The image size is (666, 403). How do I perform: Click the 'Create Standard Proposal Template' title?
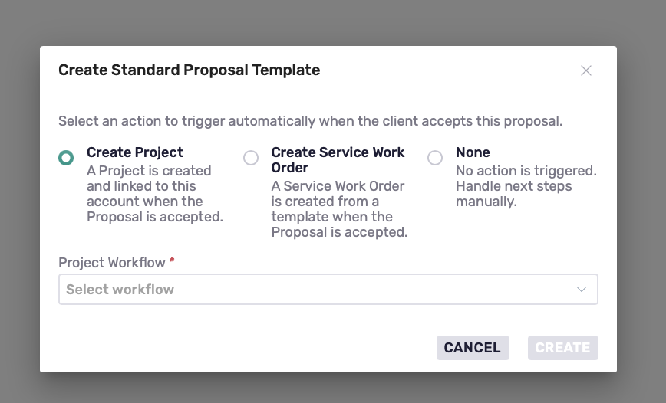(189, 70)
